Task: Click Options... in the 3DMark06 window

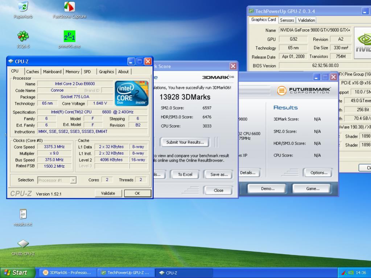Action: click(x=318, y=173)
